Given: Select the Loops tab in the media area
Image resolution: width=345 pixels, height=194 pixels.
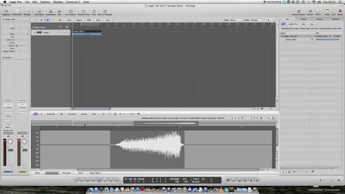Looking at the screenshot, I should [303, 19].
